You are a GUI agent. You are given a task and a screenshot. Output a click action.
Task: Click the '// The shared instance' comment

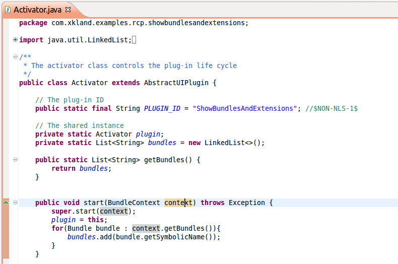(80, 125)
